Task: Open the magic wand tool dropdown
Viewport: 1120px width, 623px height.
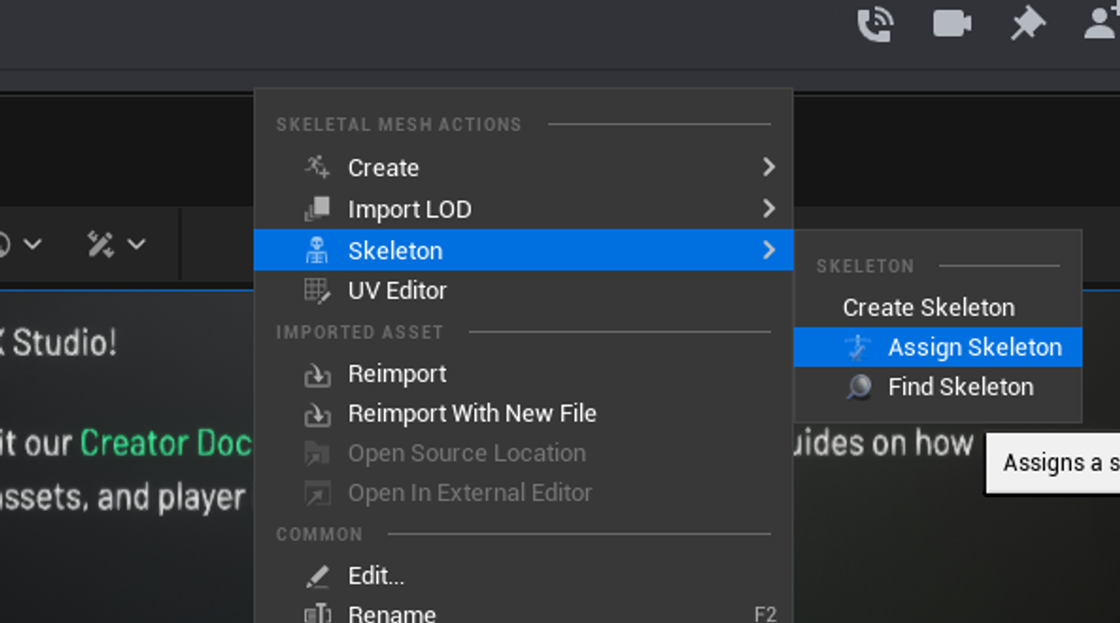Action: (116, 245)
